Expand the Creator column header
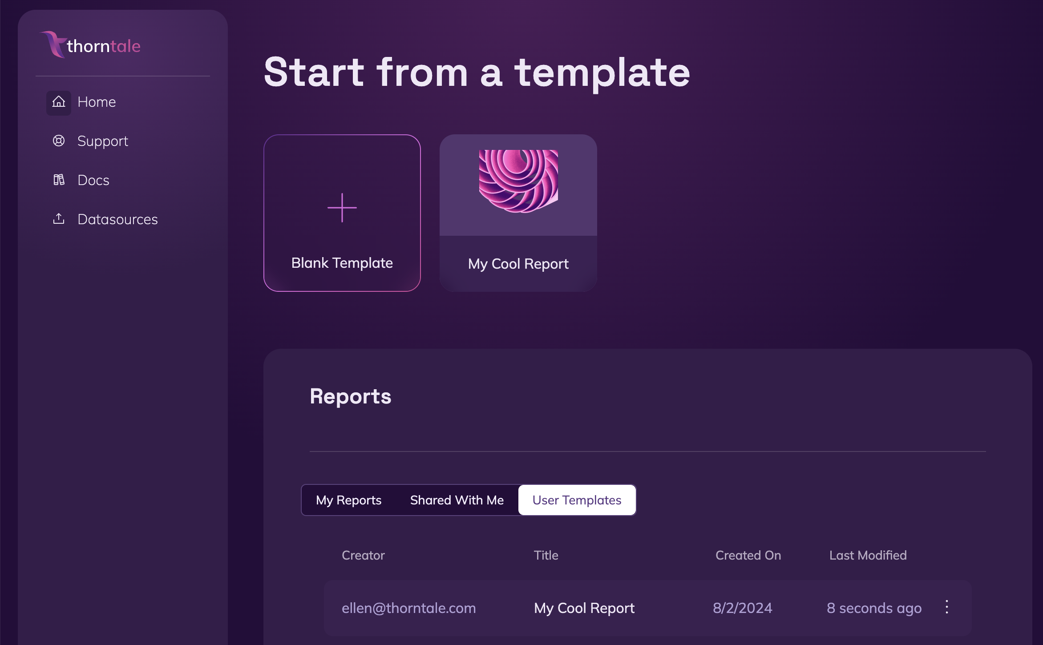Viewport: 1043px width, 645px height. tap(362, 555)
